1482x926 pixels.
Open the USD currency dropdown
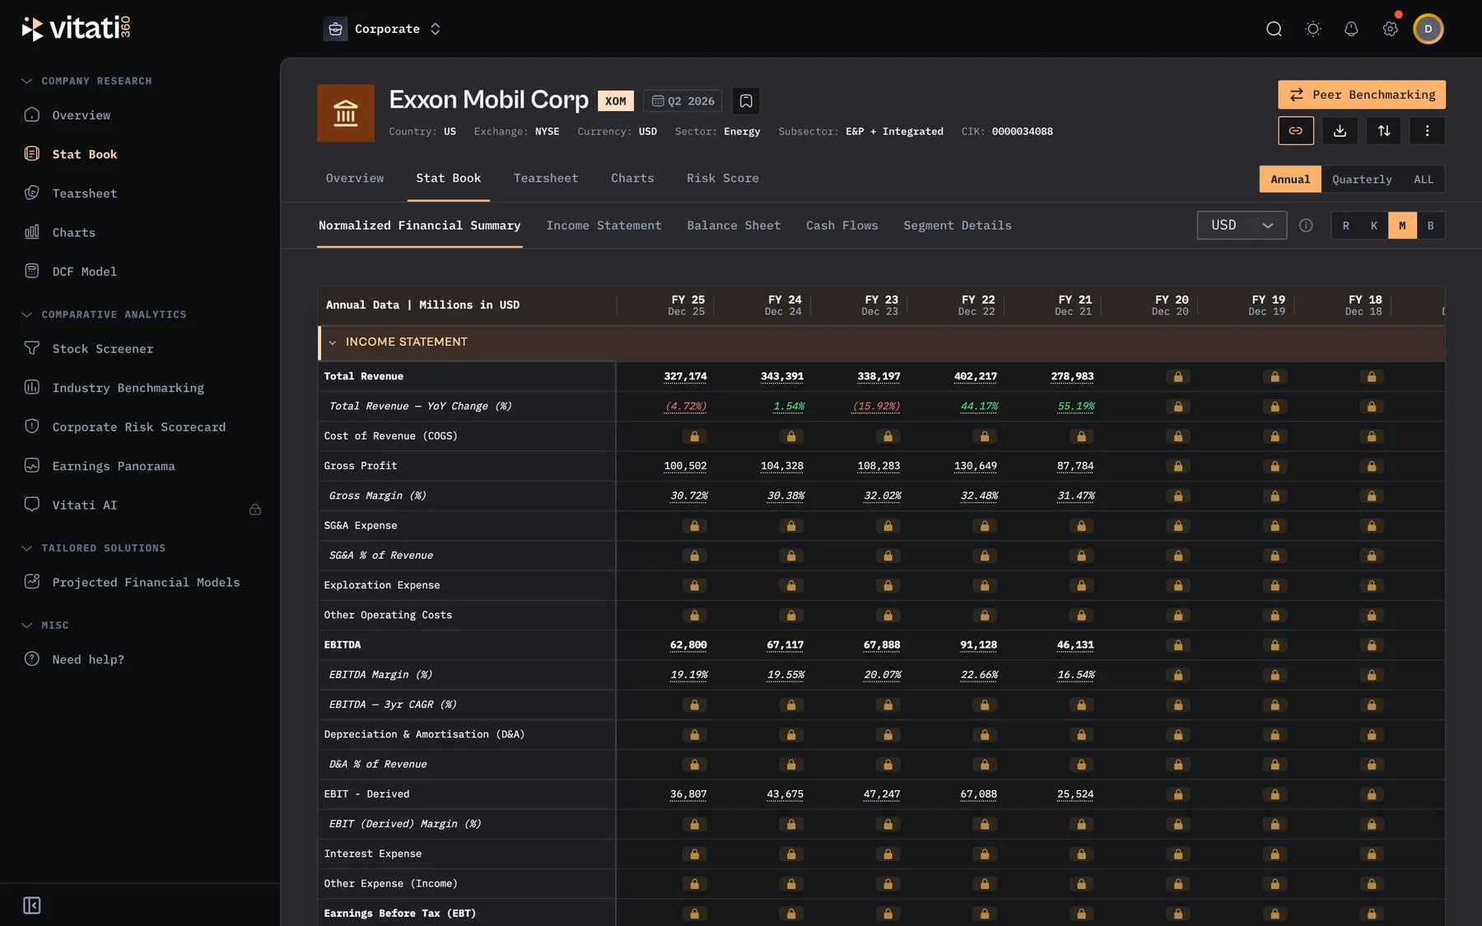point(1242,226)
